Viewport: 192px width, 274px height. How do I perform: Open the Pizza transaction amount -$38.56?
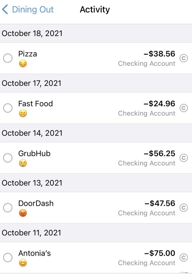point(159,54)
